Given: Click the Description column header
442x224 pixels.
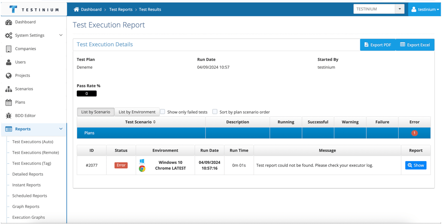Looking at the screenshot, I should tap(238, 122).
